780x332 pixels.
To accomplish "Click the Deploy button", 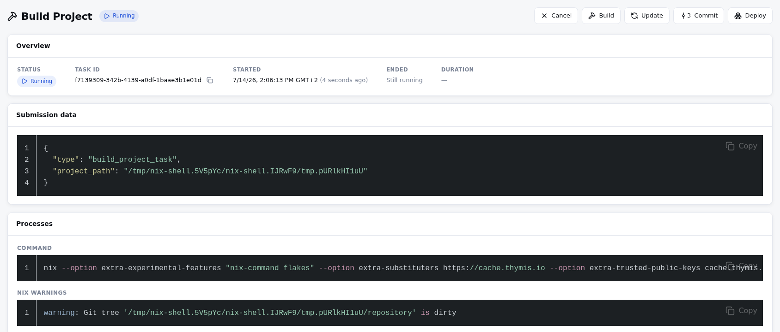I will 750,16.
